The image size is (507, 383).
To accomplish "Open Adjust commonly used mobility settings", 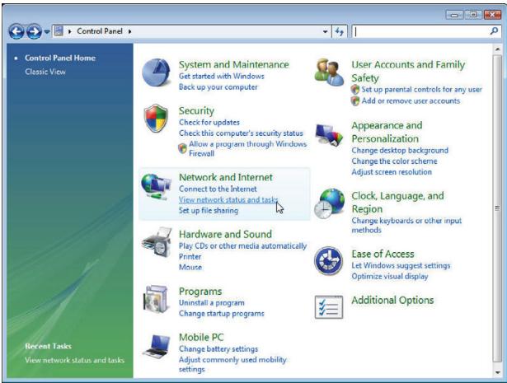I will click(232, 364).
